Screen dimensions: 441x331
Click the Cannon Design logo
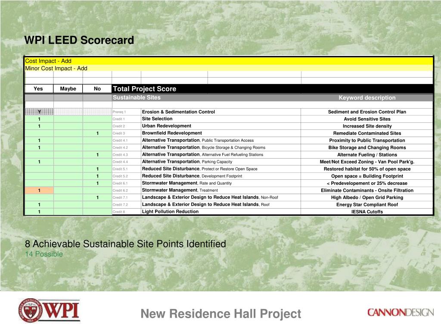coord(400,312)
